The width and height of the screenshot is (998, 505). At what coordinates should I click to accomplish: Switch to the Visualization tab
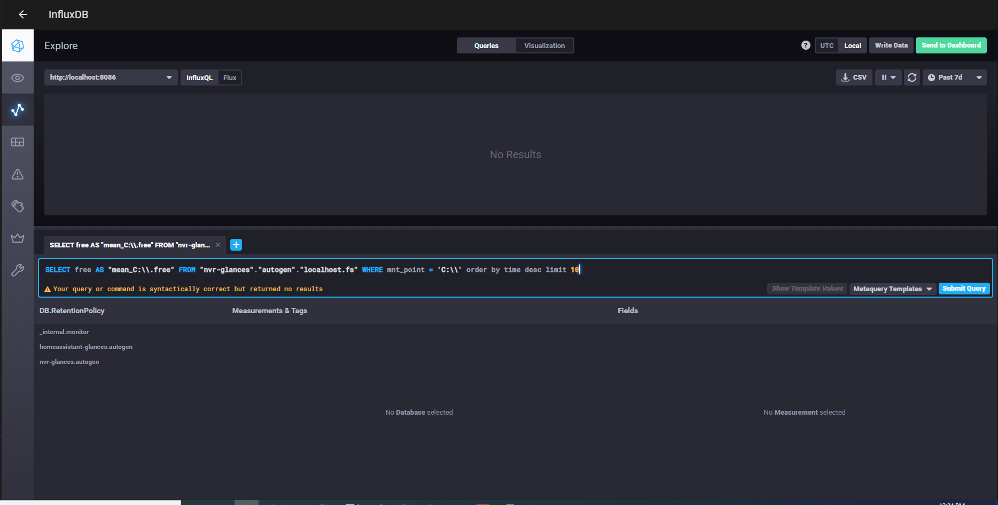click(544, 45)
